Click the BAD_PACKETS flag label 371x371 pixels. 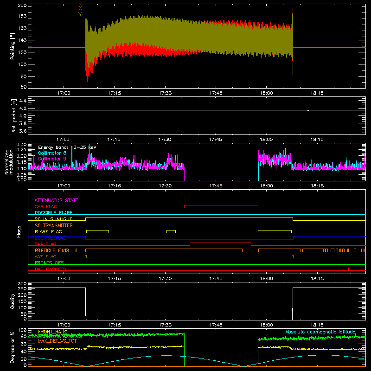pos(51,269)
